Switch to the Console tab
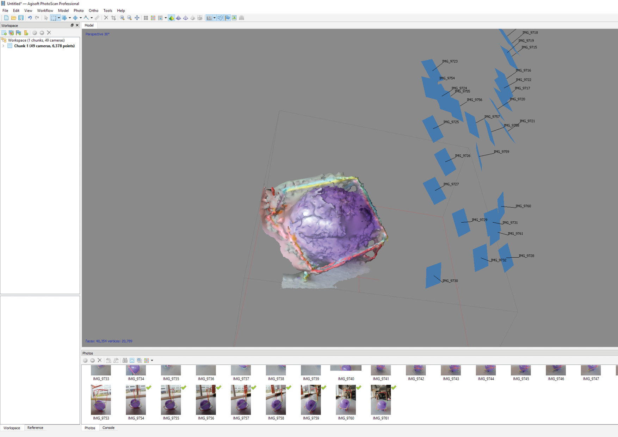 [x=108, y=428]
